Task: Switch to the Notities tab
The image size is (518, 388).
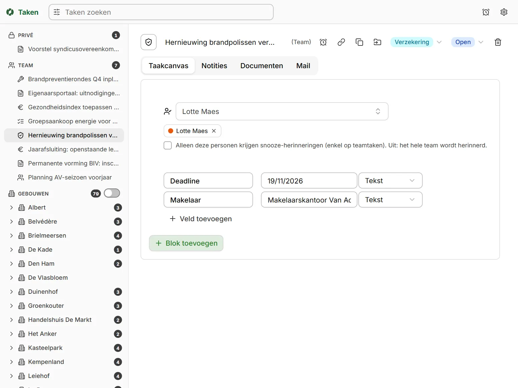Action: 214,66
